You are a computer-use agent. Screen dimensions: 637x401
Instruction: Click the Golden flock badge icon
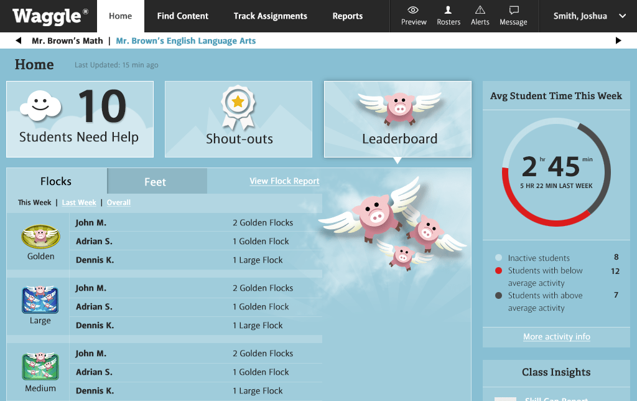coord(40,237)
